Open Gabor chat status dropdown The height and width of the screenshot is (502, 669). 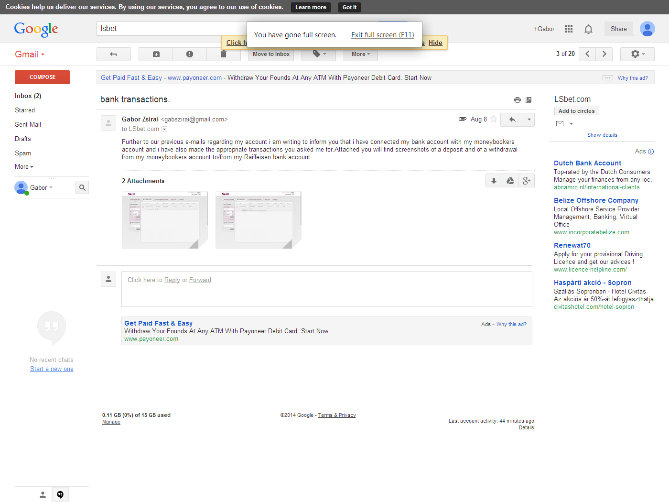[51, 188]
